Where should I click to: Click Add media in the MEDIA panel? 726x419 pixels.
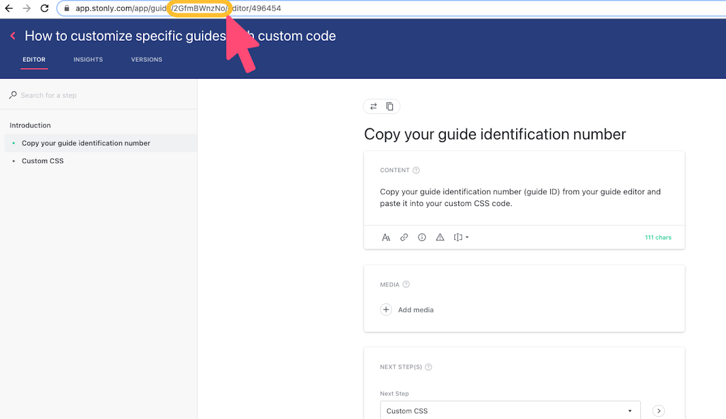407,310
